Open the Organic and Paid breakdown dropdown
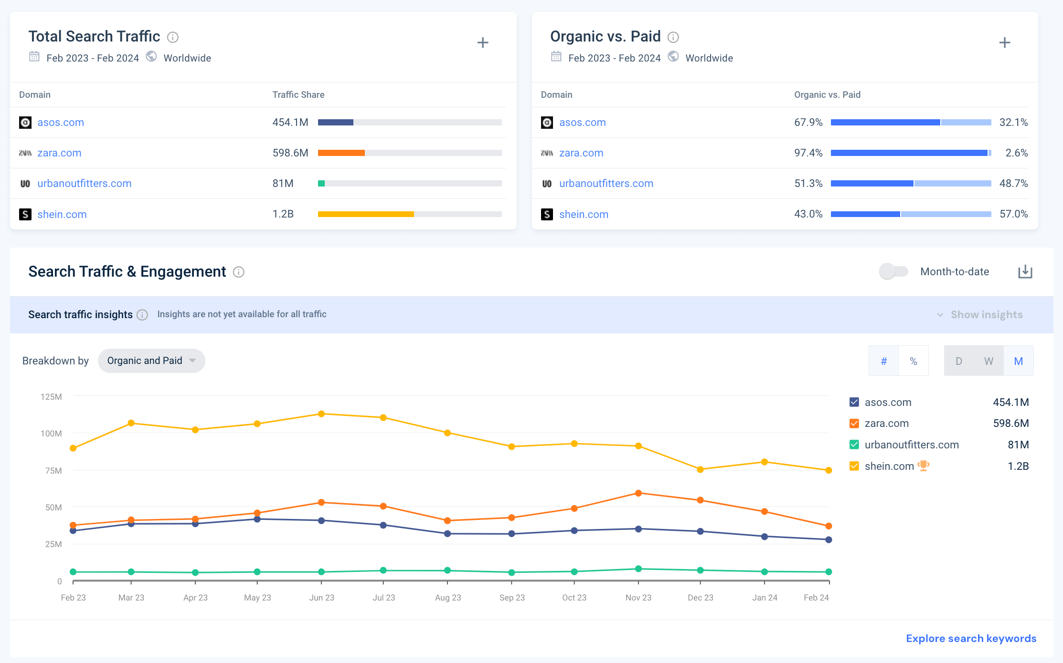 [151, 361]
